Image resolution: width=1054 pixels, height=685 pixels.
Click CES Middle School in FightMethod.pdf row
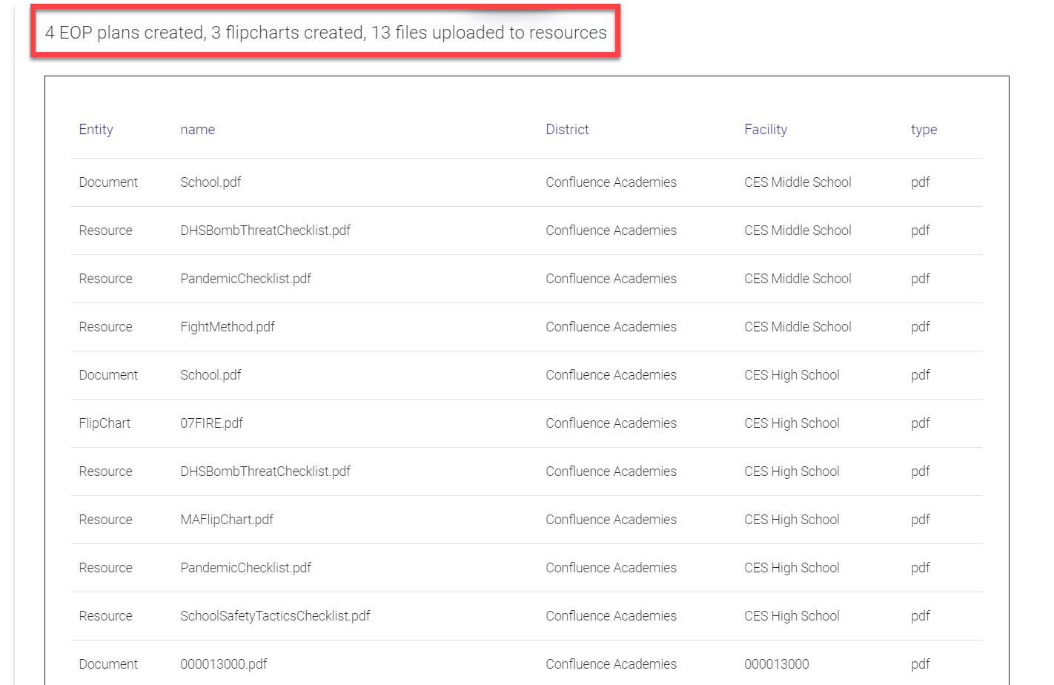[798, 327]
